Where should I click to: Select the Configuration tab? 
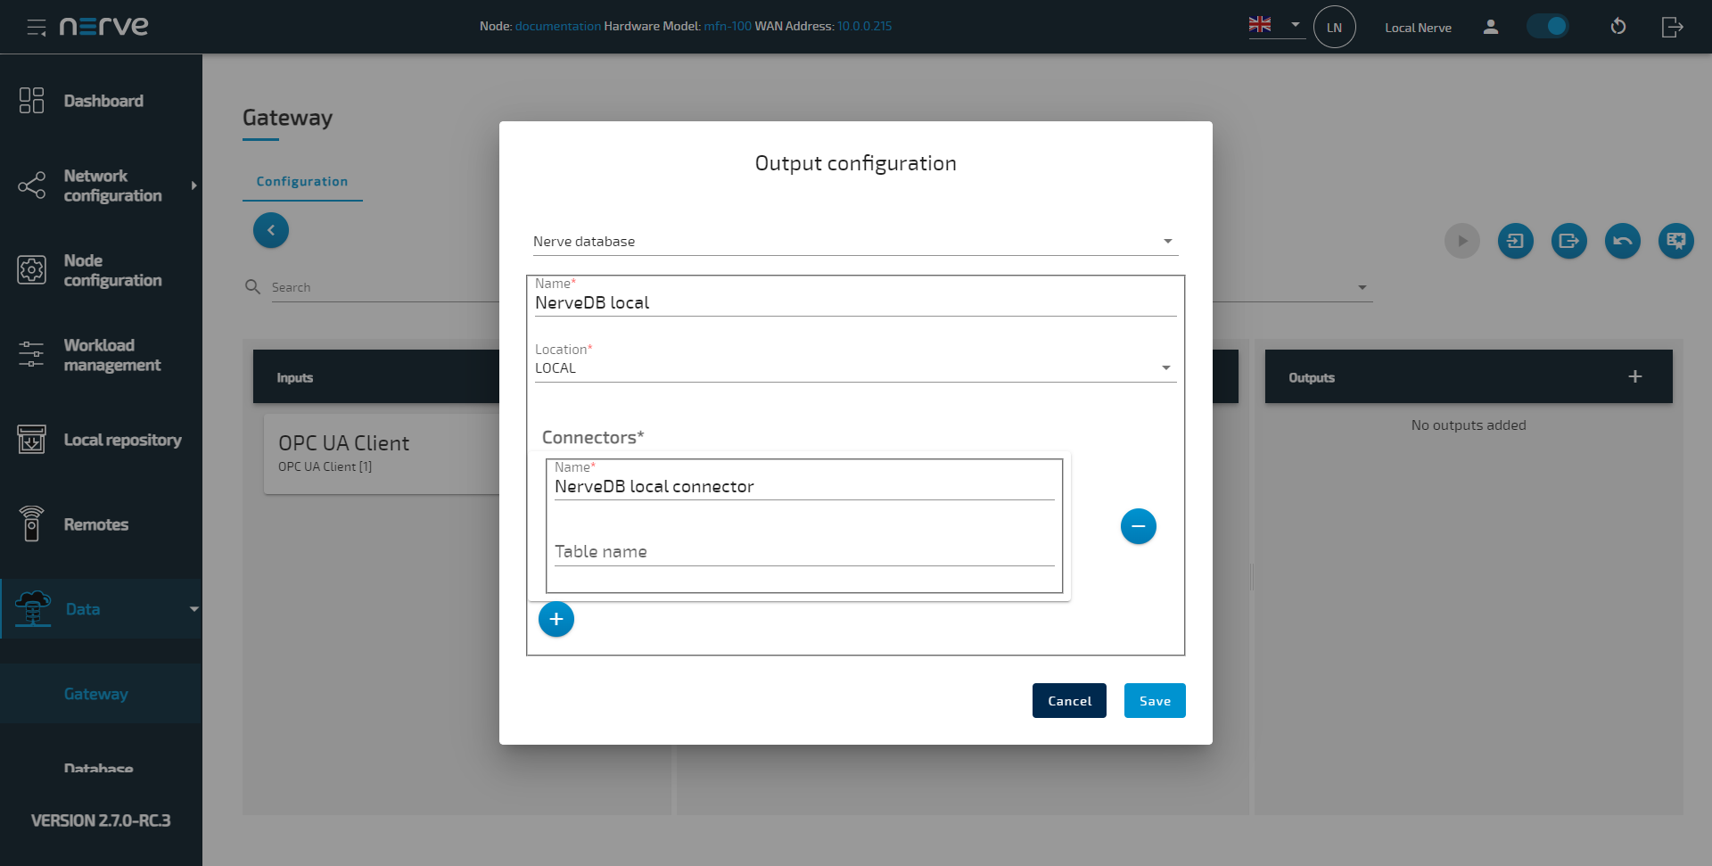pos(302,181)
